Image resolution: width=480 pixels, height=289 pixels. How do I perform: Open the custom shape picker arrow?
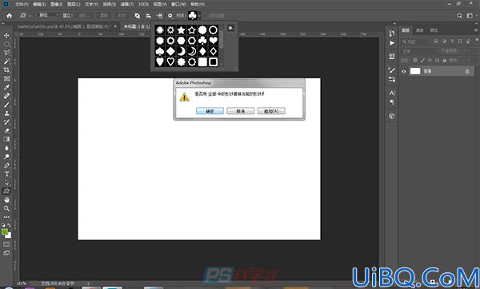[x=199, y=16]
